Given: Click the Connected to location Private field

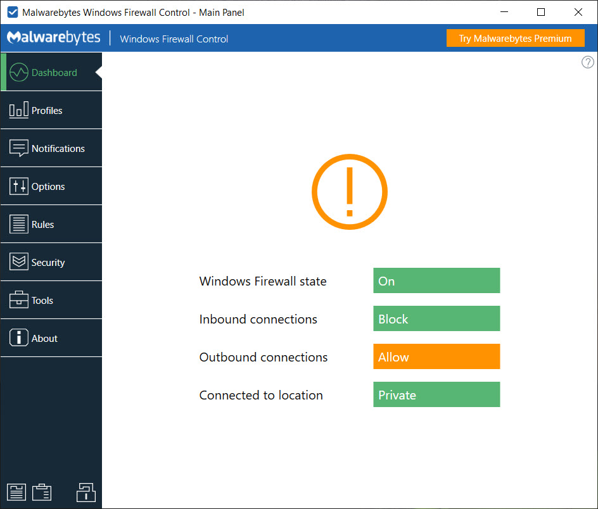Looking at the screenshot, I should [436, 395].
